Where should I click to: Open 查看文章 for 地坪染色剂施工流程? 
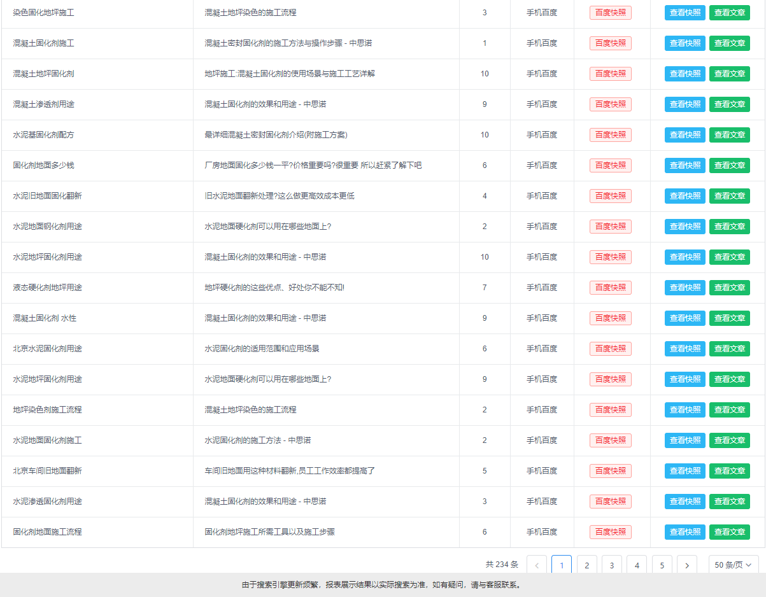pyautogui.click(x=730, y=410)
